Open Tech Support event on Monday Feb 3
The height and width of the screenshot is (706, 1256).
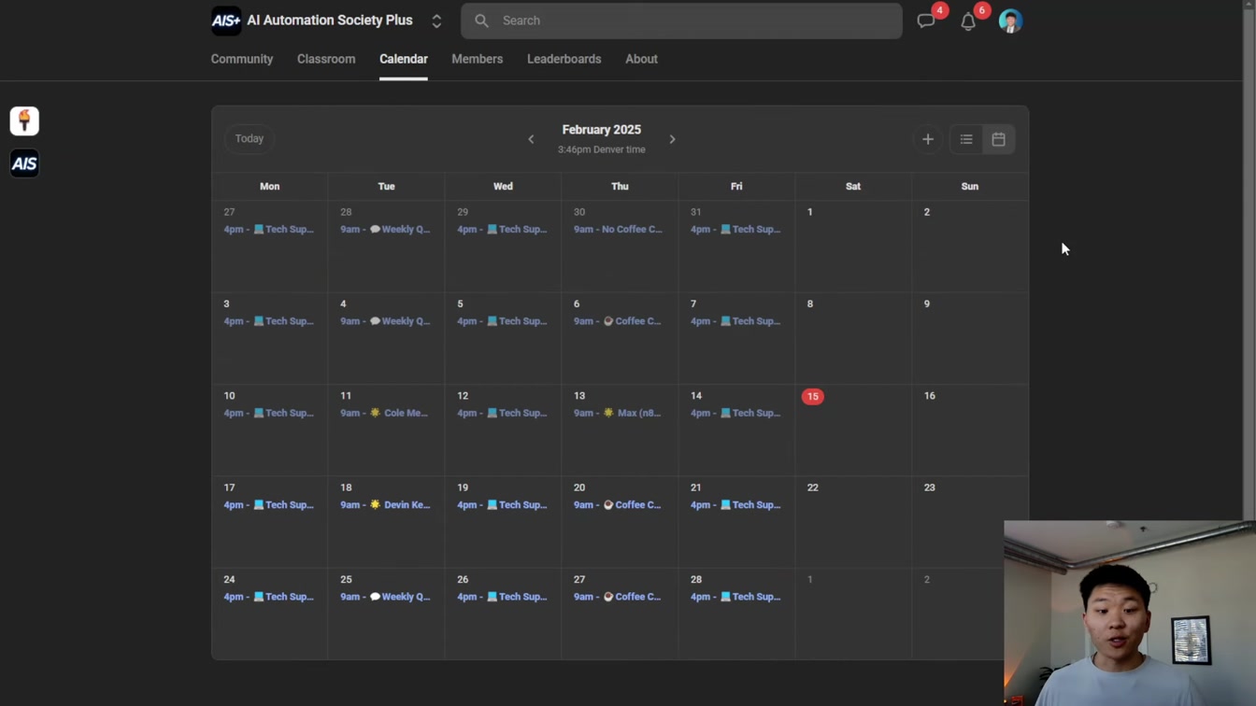point(268,321)
